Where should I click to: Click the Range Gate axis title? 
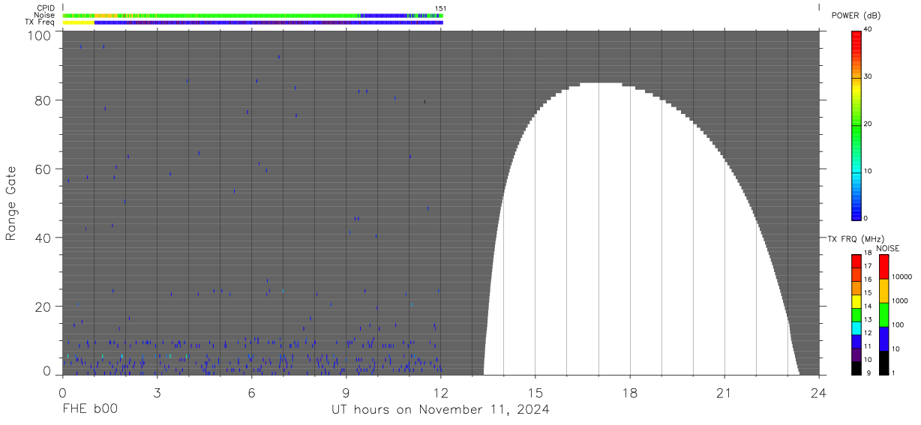pos(11,203)
